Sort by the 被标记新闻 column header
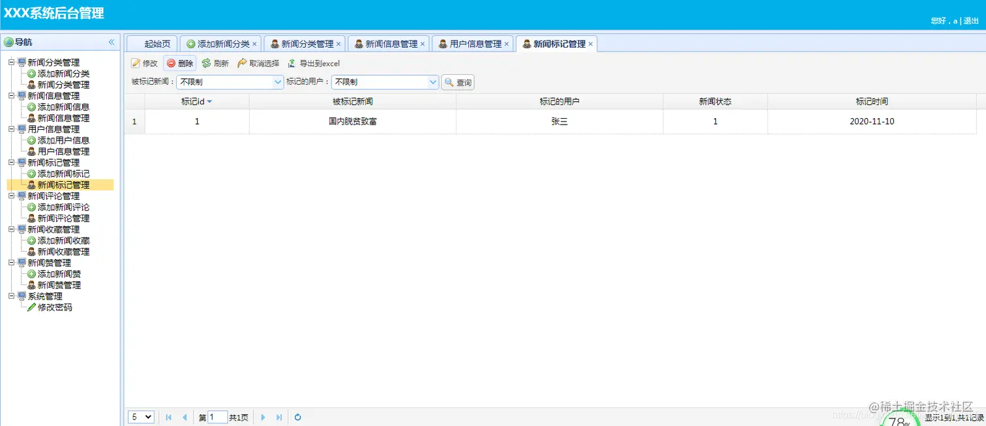The image size is (986, 426). [x=352, y=102]
